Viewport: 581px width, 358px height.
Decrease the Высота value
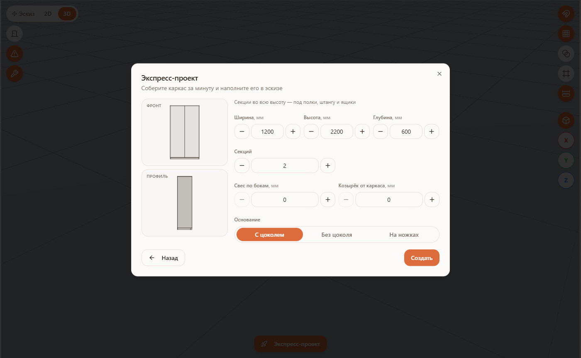point(311,132)
